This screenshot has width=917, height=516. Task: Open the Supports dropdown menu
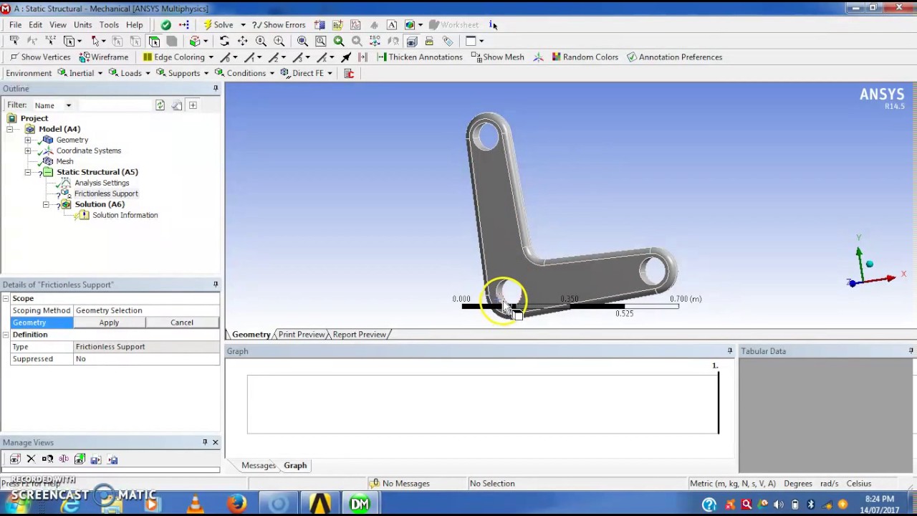pos(183,73)
